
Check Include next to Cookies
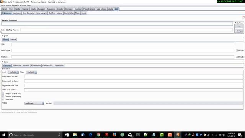click(x=237, y=57)
